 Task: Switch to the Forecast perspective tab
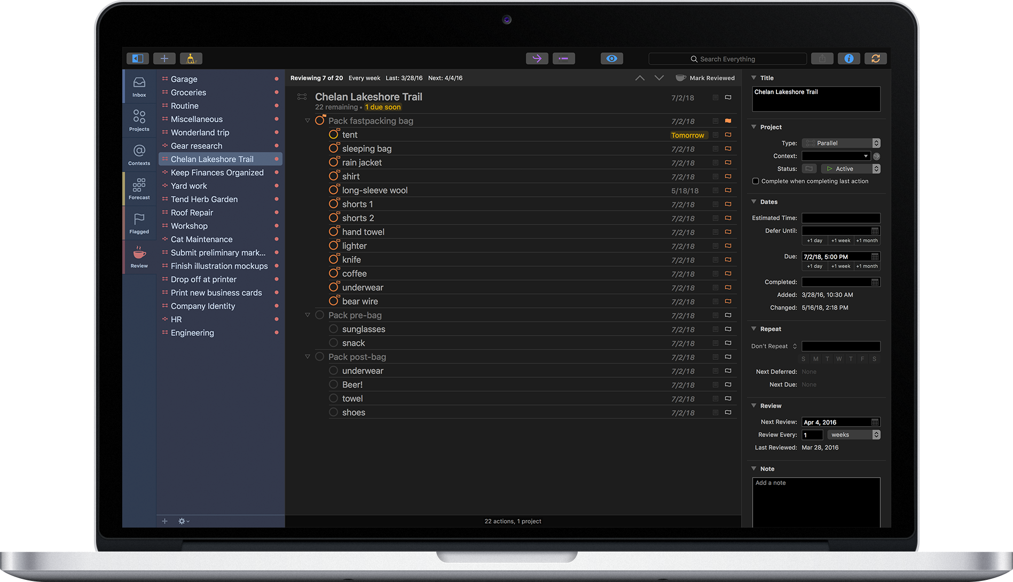point(139,188)
